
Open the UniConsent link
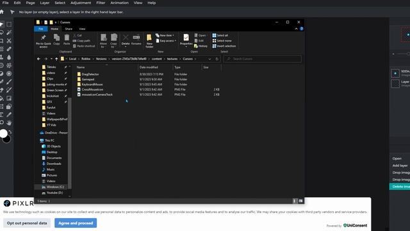355,225
